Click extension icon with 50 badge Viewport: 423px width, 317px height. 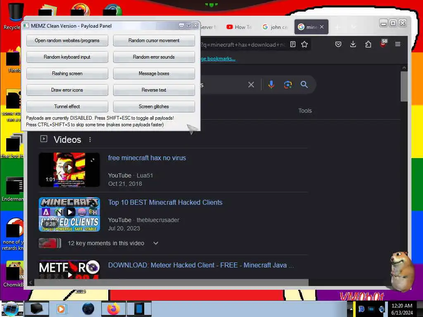click(383, 43)
